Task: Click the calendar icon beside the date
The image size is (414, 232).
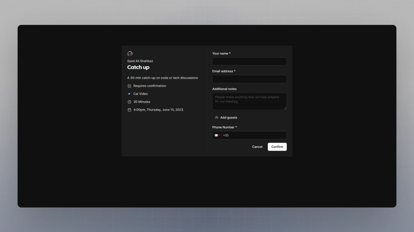Action: (x=129, y=110)
